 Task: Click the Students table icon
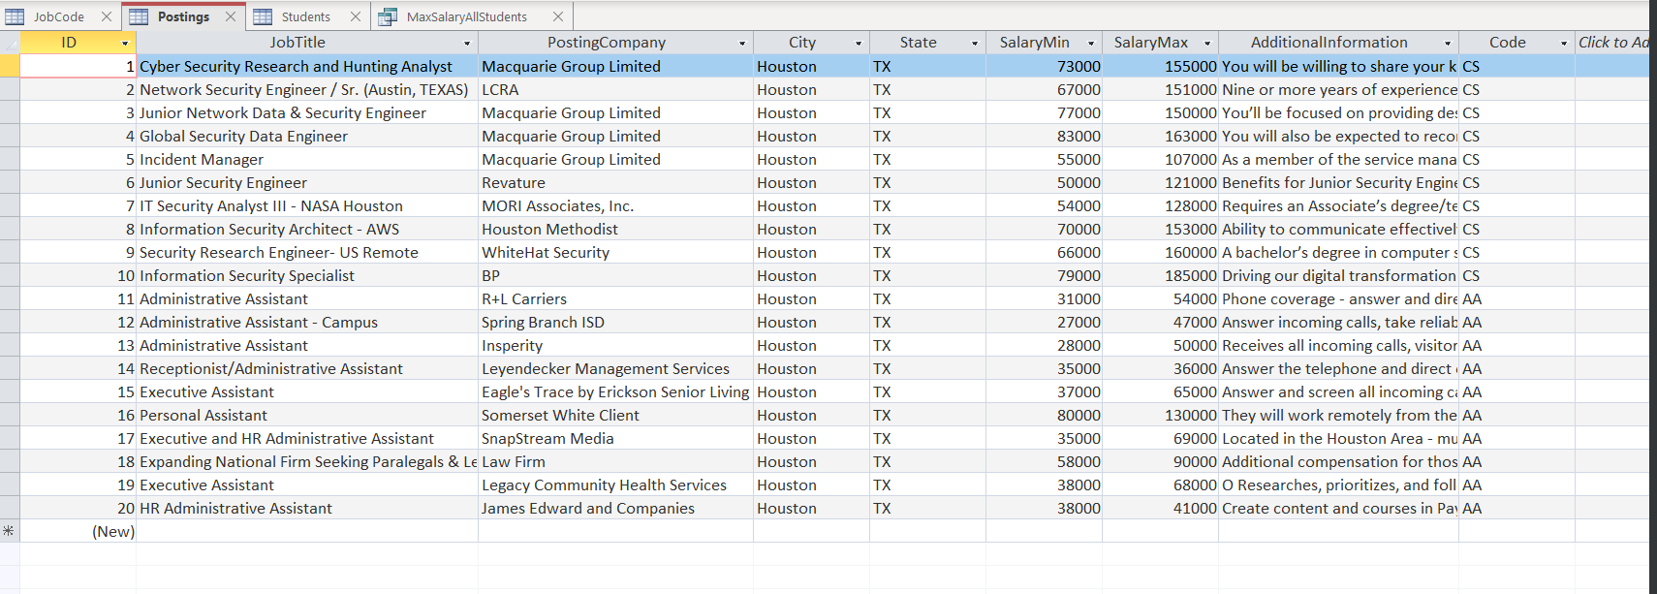(x=263, y=16)
